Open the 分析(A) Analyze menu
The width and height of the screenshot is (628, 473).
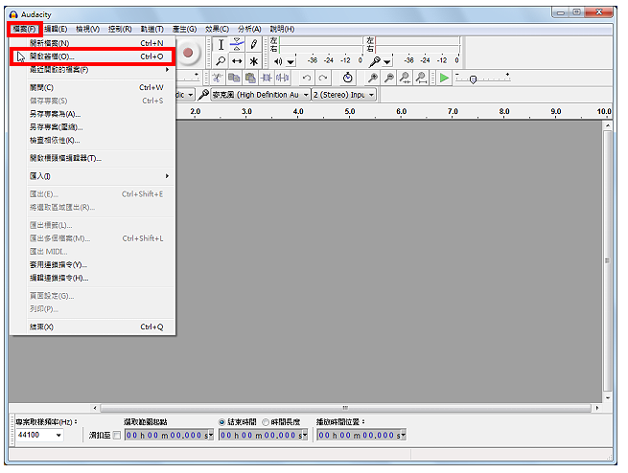(x=249, y=29)
